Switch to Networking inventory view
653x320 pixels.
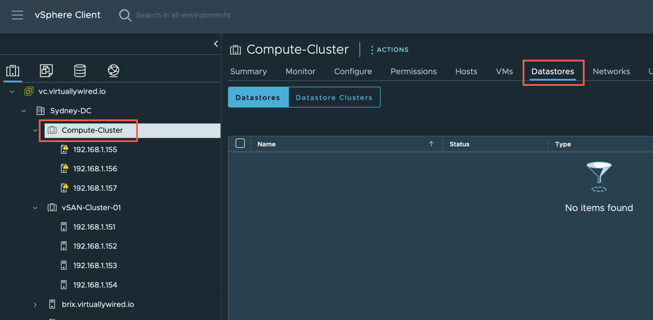[114, 71]
